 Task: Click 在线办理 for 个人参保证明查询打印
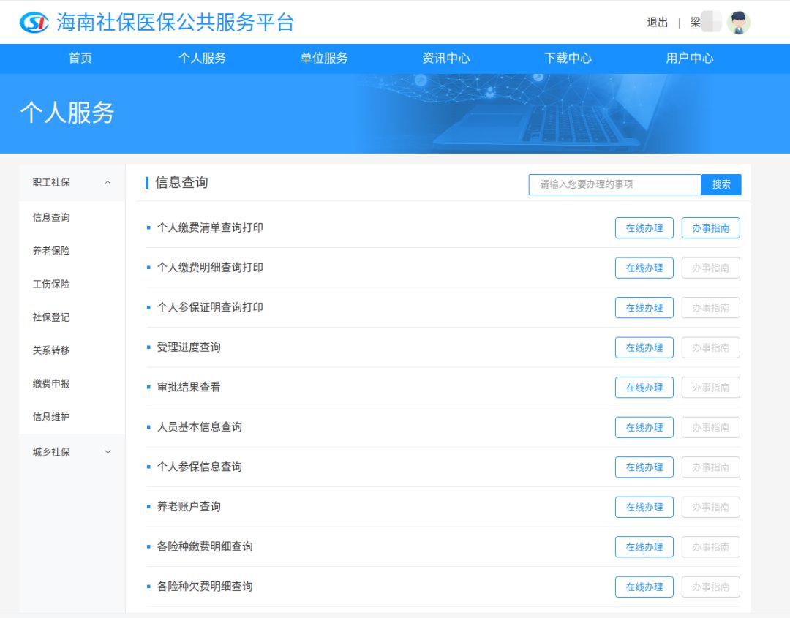pos(644,308)
